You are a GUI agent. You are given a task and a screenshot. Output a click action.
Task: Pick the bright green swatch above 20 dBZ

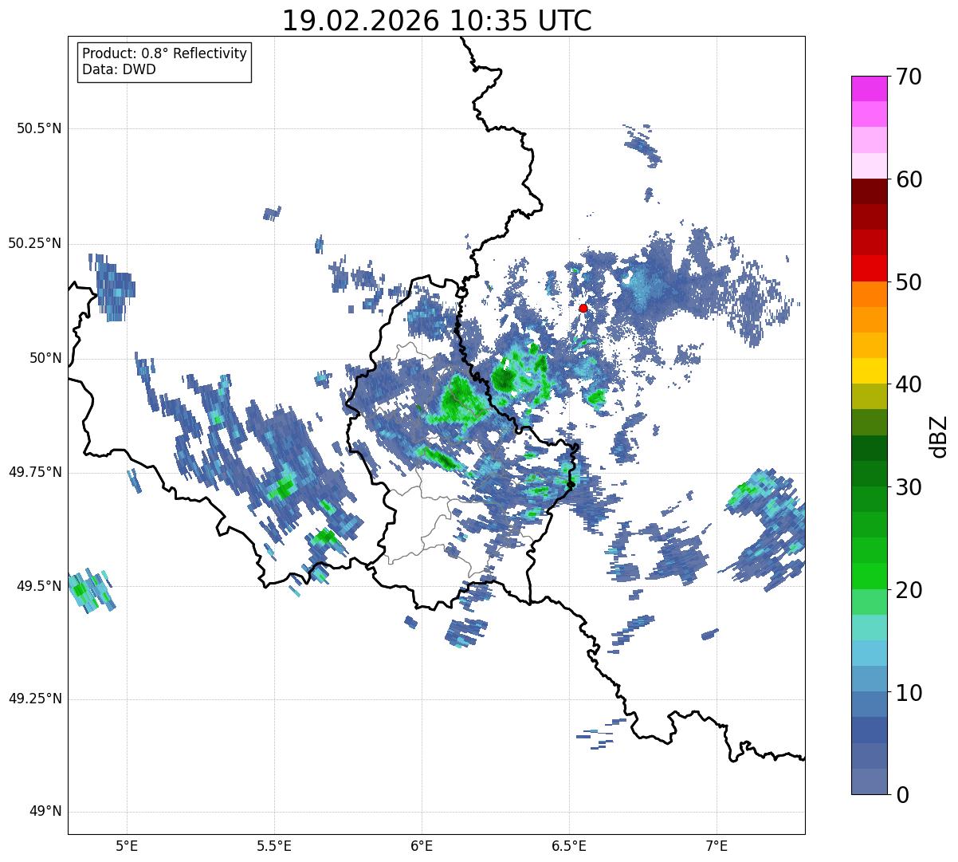(x=869, y=577)
